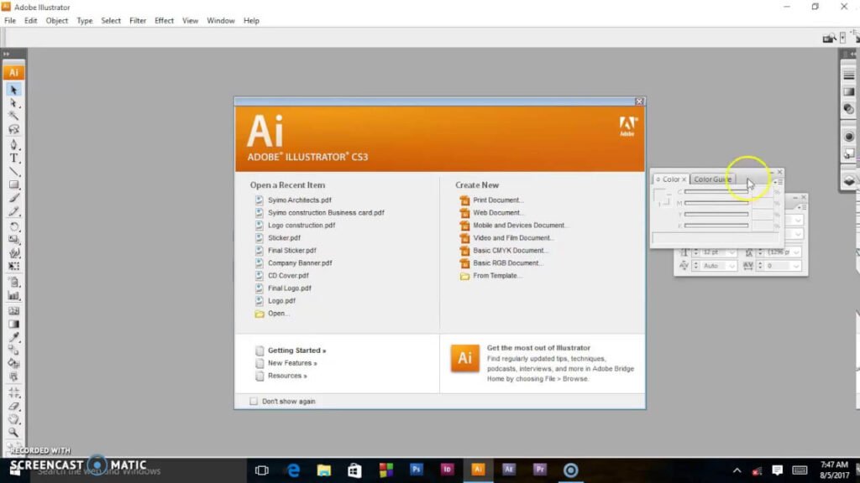Open the kerning dropdown showing Auto
Screen dimensions: 860x483
[732, 266]
